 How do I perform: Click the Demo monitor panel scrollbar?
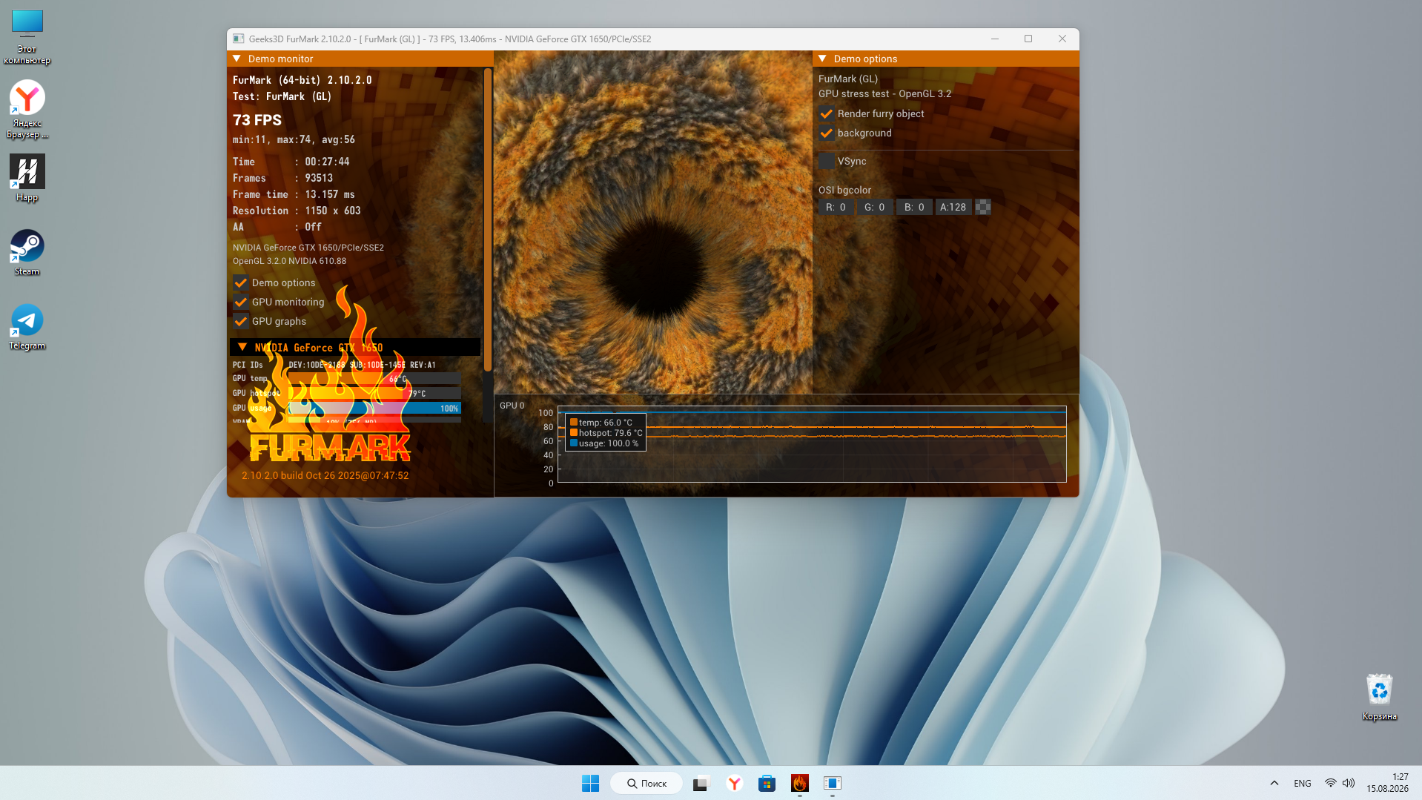coord(488,219)
